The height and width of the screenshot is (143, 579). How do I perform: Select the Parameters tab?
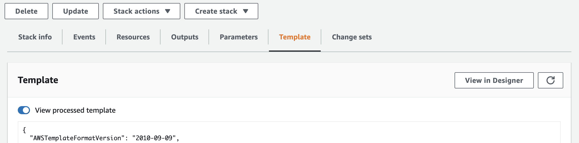coord(239,37)
